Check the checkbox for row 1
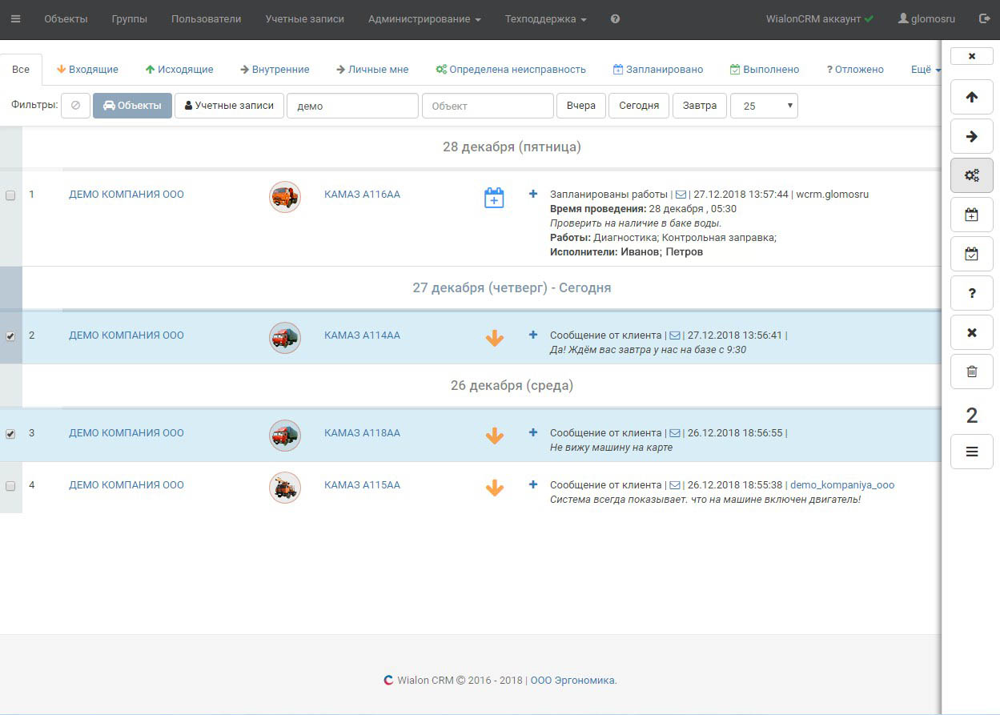 (x=10, y=195)
